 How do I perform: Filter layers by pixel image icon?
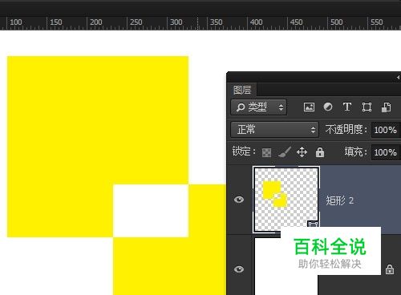coord(309,107)
